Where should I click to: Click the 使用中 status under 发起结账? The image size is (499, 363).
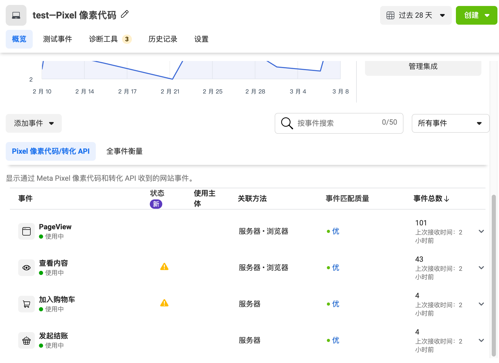coord(51,346)
